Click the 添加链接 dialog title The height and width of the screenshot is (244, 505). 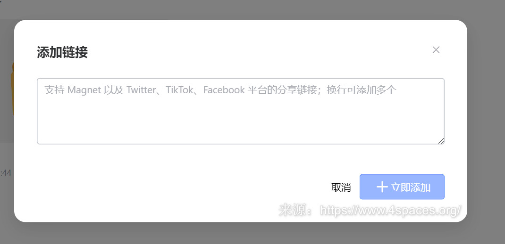[x=62, y=52]
